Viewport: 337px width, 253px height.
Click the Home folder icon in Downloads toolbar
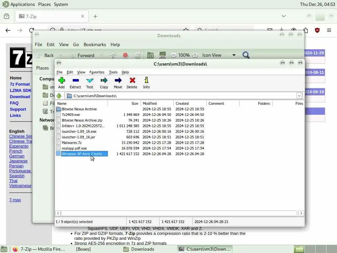[x=150, y=55]
